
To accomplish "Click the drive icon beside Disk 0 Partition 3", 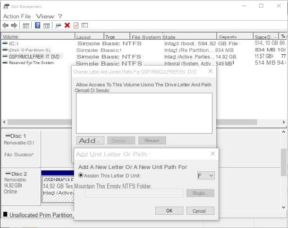I will [x=5, y=50].
